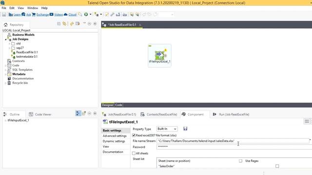Click the export items icon in the toolbar
Viewport: 312px width, 175px height.
point(118,14)
